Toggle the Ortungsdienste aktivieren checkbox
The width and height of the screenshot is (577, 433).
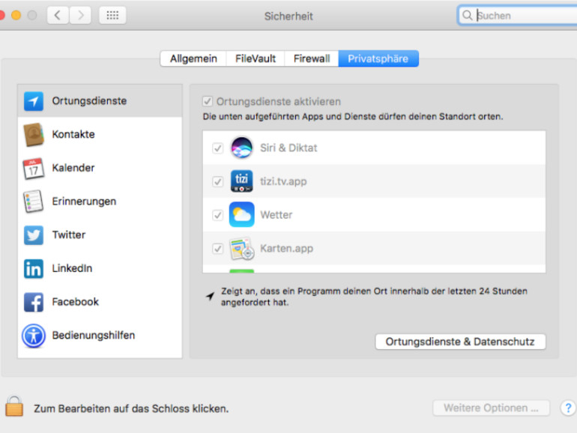208,101
